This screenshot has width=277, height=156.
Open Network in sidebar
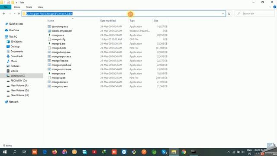[13, 102]
